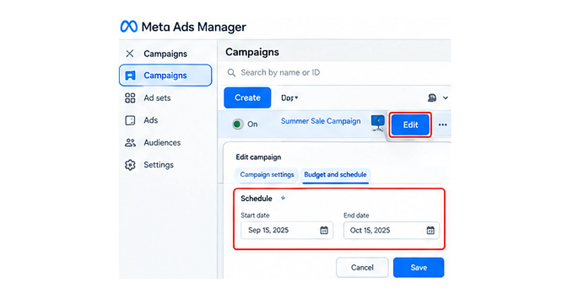Select the highlighted Campaigns sidebar item
The width and height of the screenshot is (570, 296).
[165, 75]
